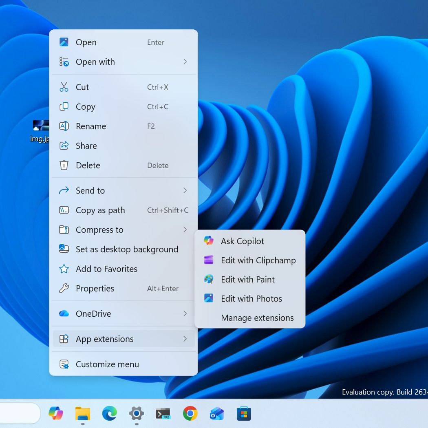This screenshot has height=428, width=428.
Task: Click the Cut scissors icon
Action: (64, 87)
